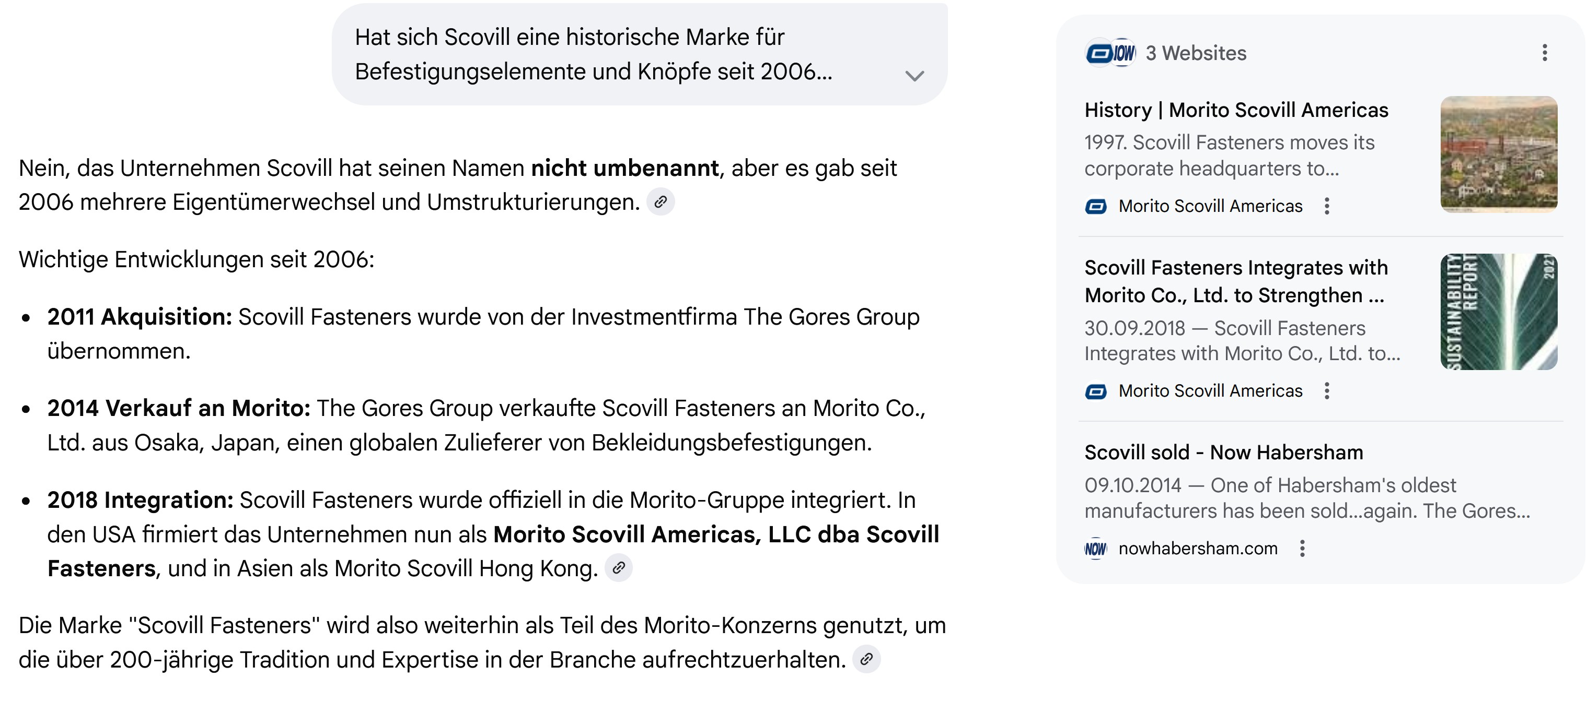Open options menu for History Morito Scovill result
Viewport: 1587px width, 702px height.
pyautogui.click(x=1327, y=206)
